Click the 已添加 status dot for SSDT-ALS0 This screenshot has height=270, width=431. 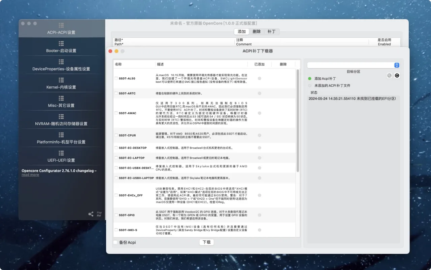point(259,78)
